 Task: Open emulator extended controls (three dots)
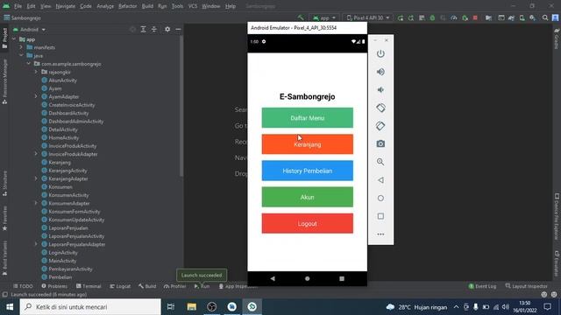click(380, 234)
